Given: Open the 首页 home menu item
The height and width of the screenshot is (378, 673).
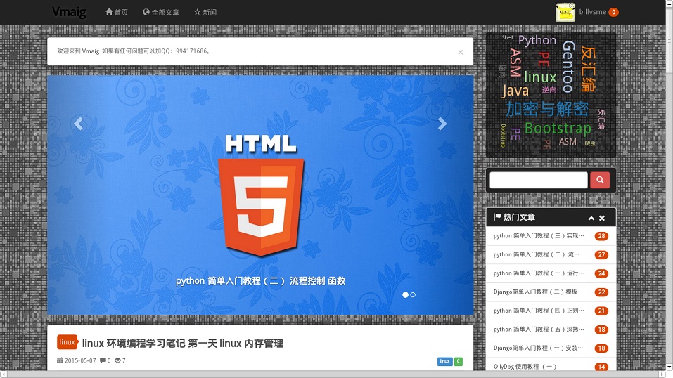Looking at the screenshot, I should coord(117,12).
